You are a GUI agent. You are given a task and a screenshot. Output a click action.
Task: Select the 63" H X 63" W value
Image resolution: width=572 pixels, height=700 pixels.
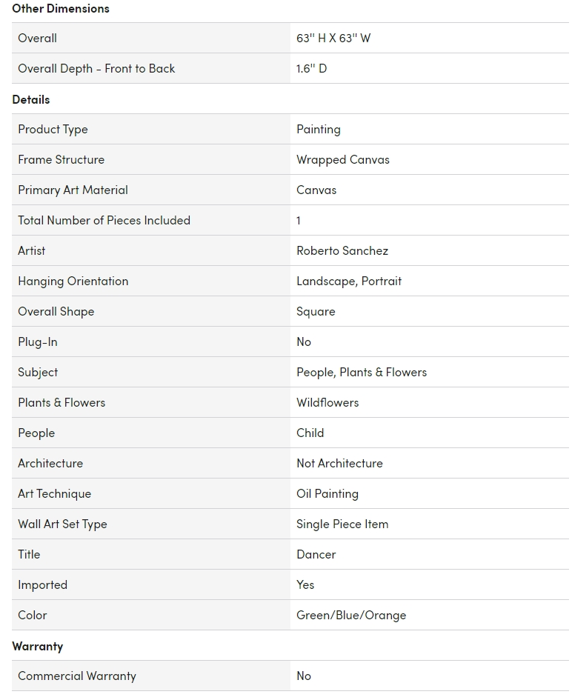[333, 39]
